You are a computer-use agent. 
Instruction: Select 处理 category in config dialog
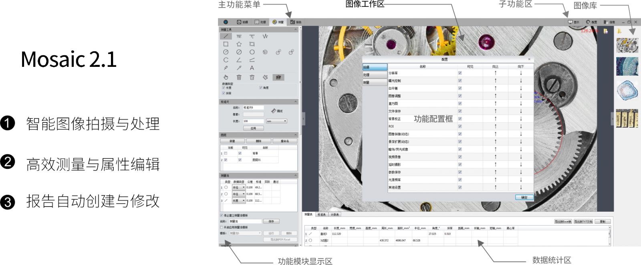pos(375,75)
